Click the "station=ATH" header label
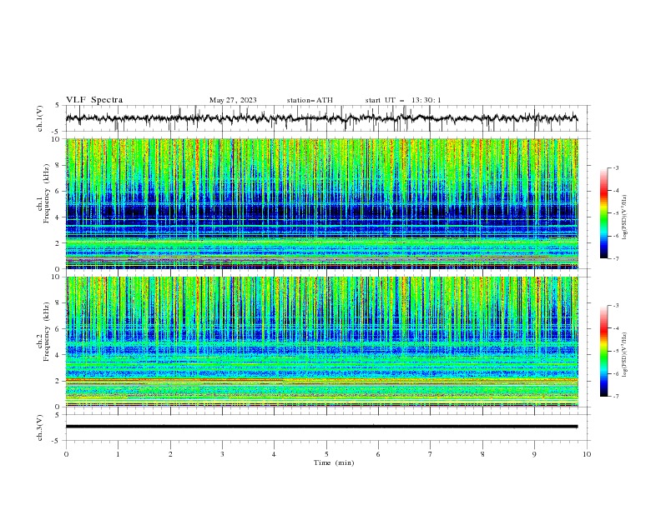Screen dimensions: 661x510 point(310,100)
